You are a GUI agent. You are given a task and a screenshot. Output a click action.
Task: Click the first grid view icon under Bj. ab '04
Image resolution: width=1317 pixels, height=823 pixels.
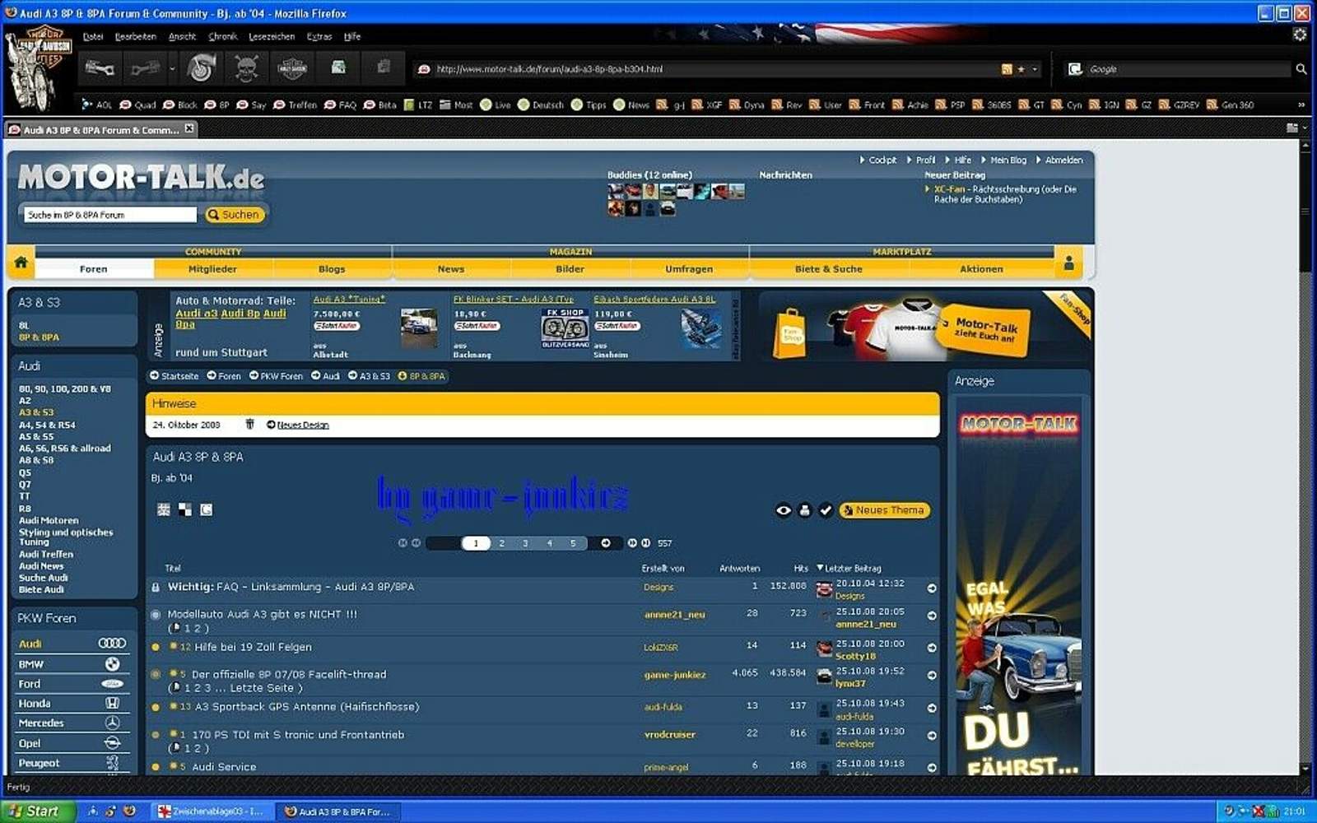tap(164, 510)
